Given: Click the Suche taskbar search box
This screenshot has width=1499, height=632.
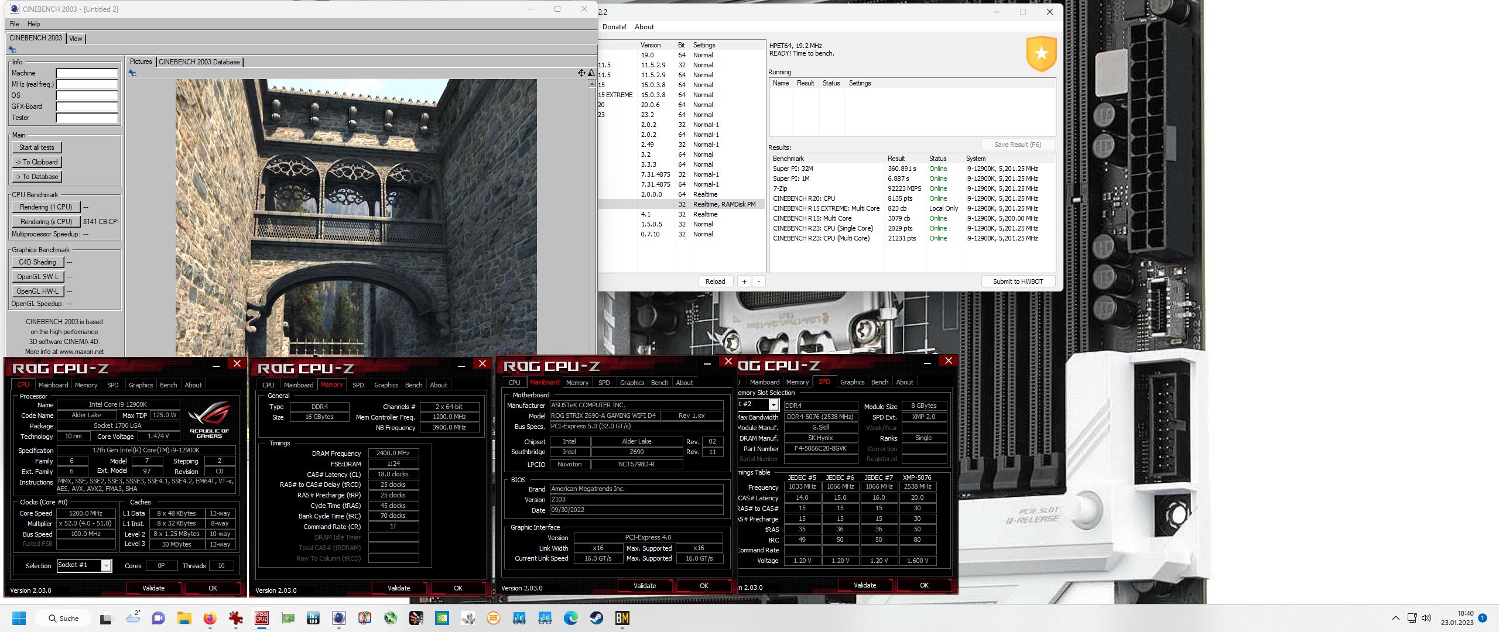Looking at the screenshot, I should [x=63, y=618].
